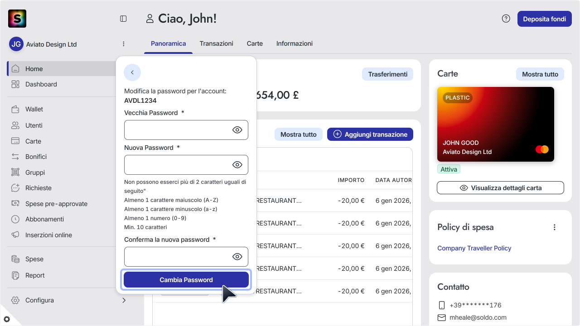The height and width of the screenshot is (326, 580).
Task: Click the Carte sidebar icon
Action: pyautogui.click(x=16, y=141)
